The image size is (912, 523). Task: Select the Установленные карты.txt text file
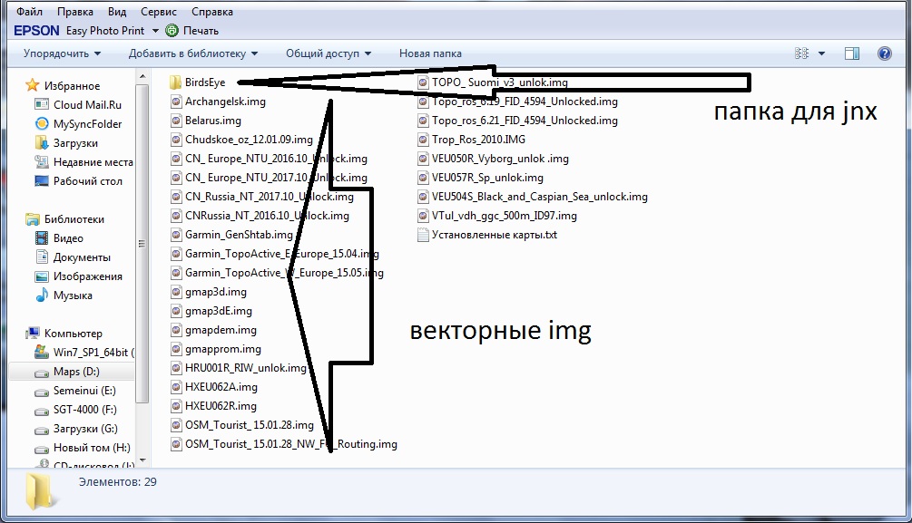point(494,235)
